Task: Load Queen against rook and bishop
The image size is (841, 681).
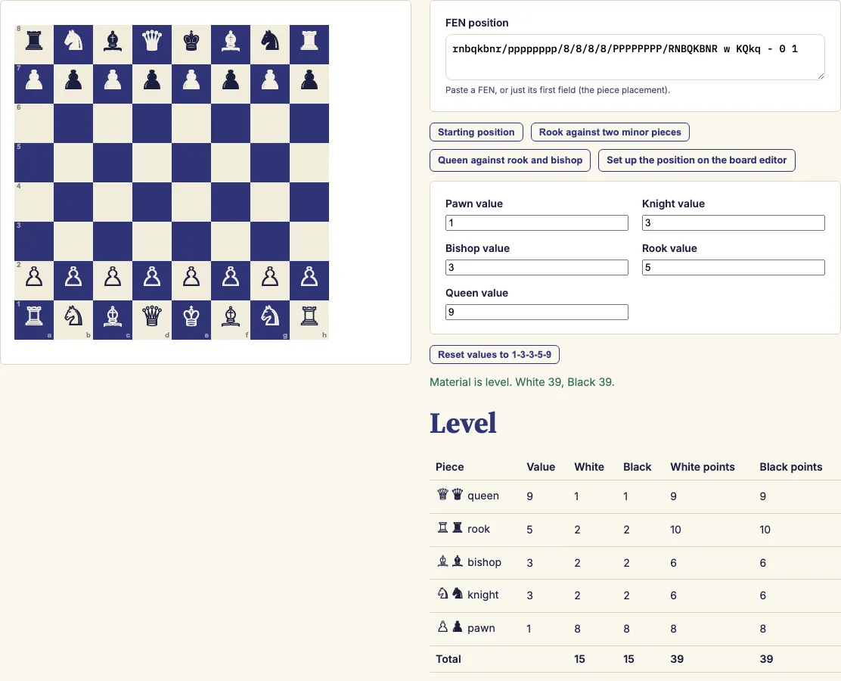Action: coord(510,160)
